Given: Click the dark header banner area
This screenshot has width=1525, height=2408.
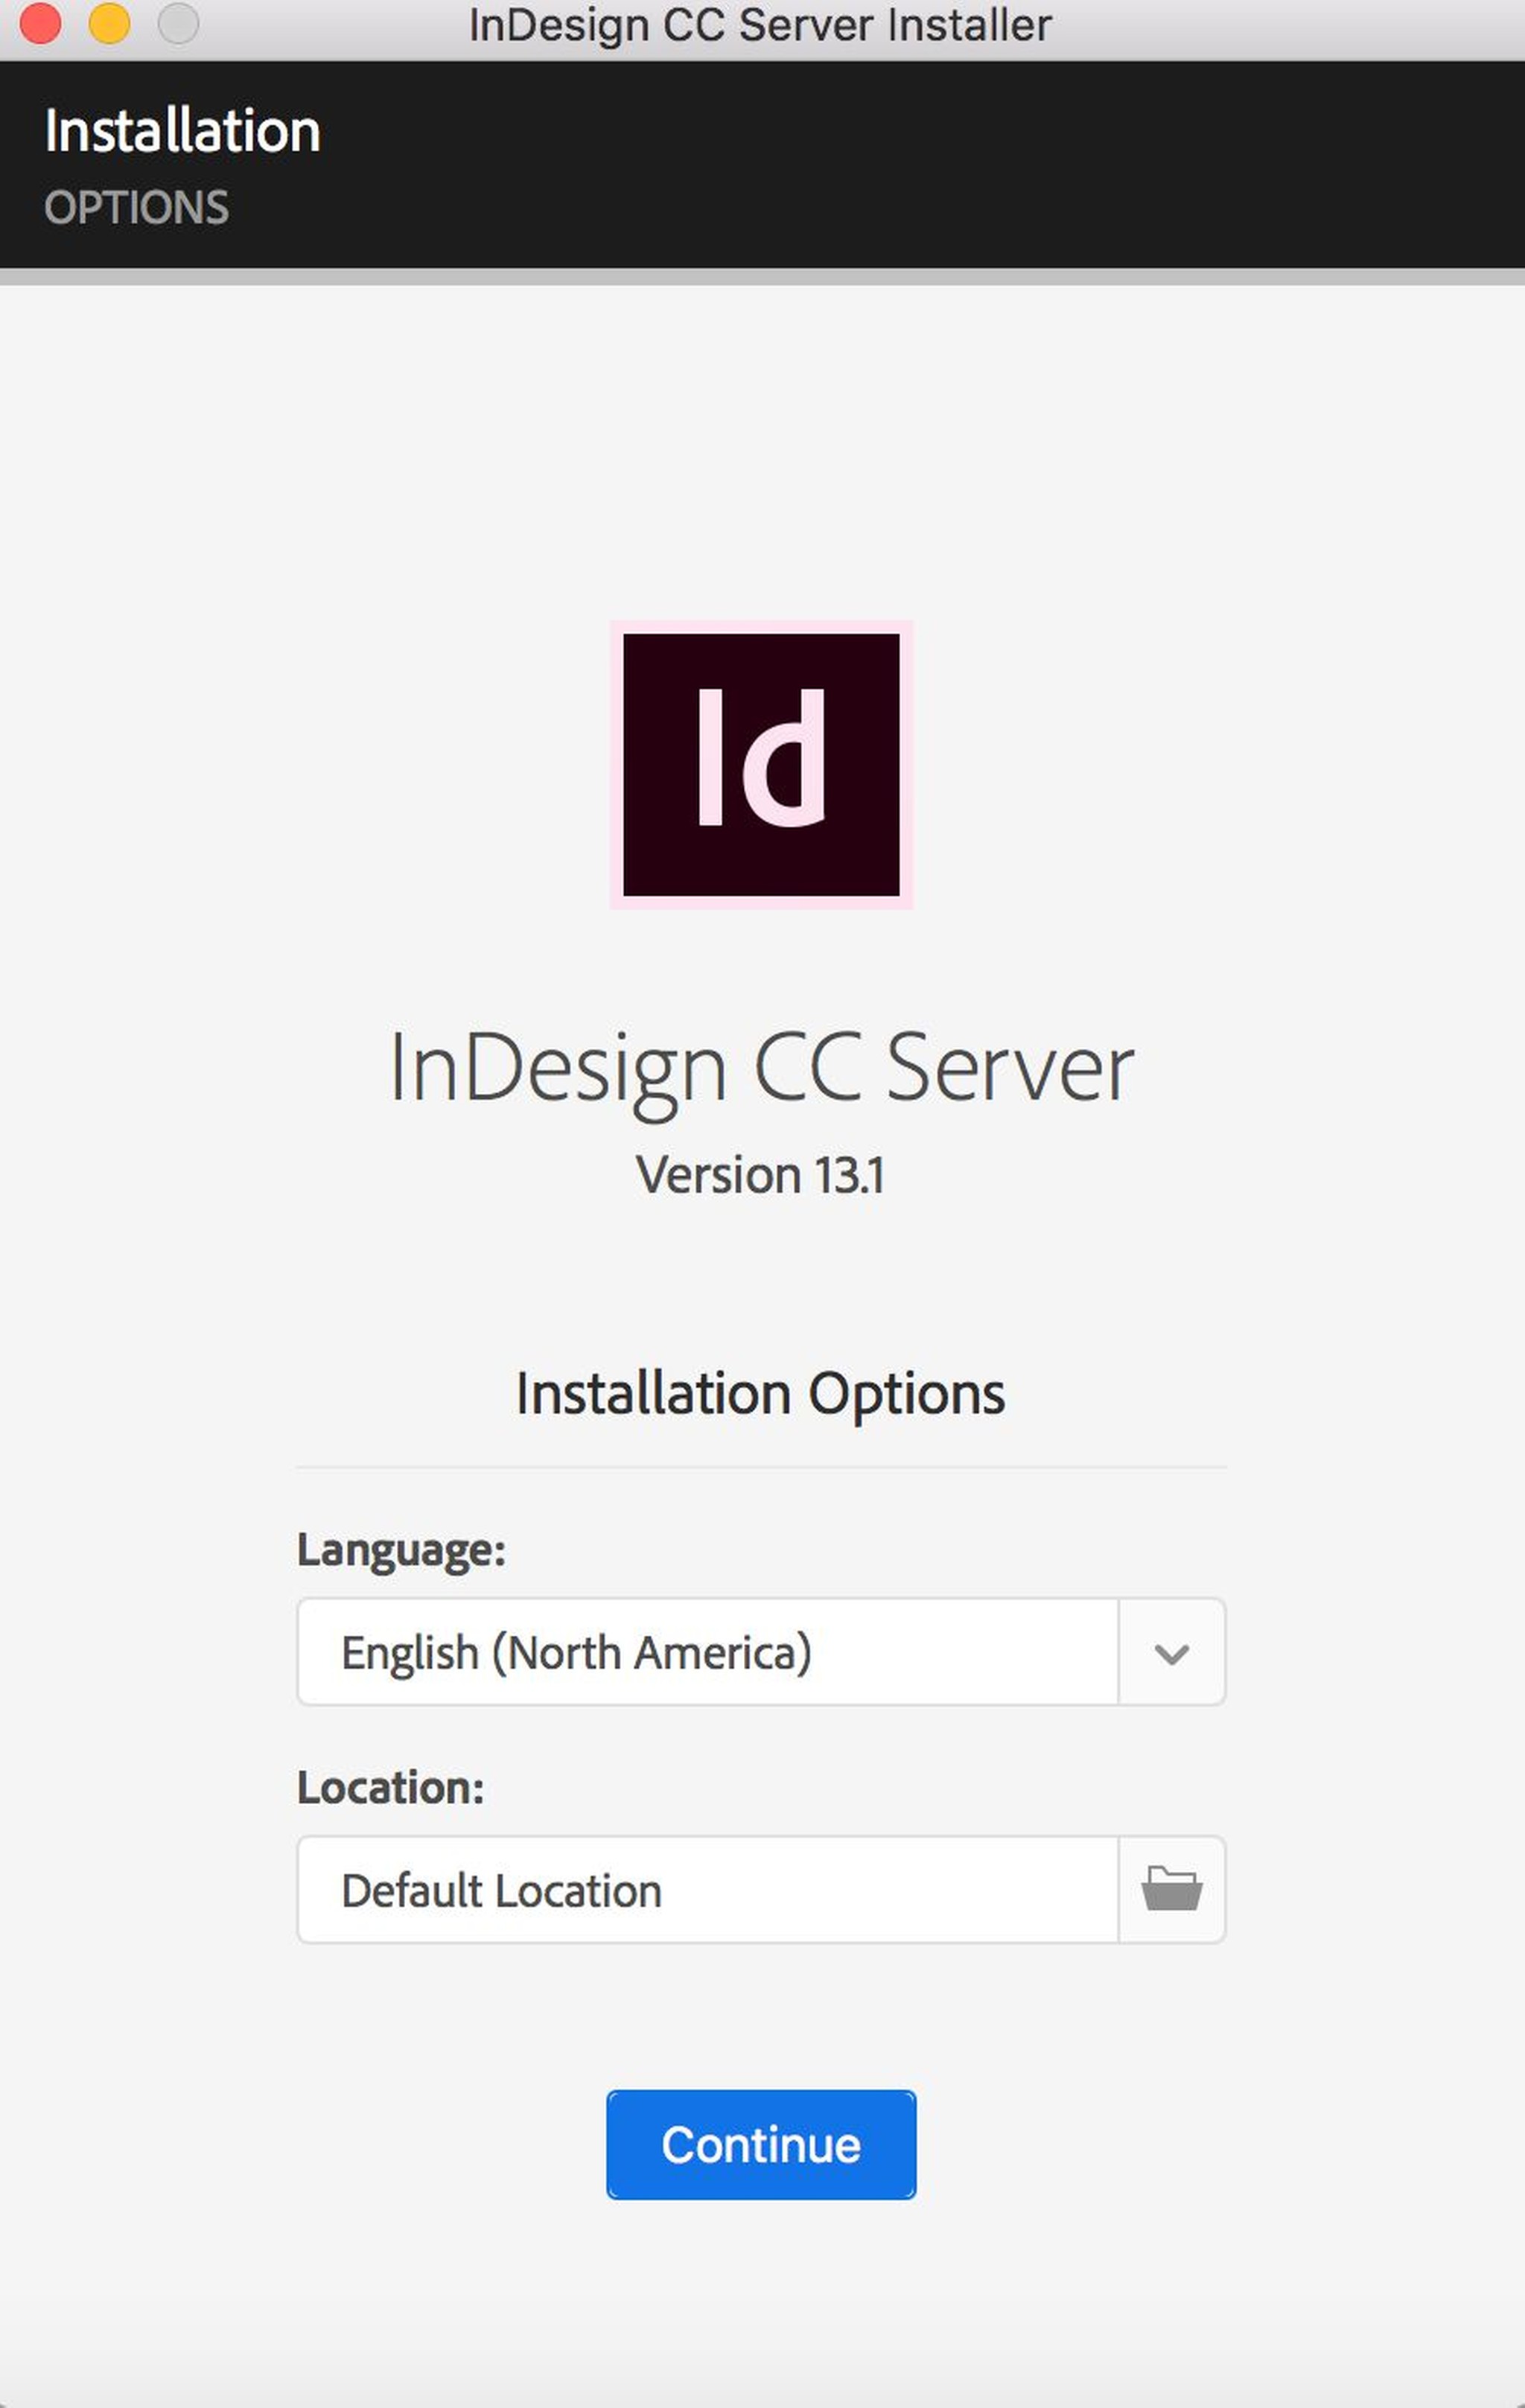Looking at the screenshot, I should point(900,165).
